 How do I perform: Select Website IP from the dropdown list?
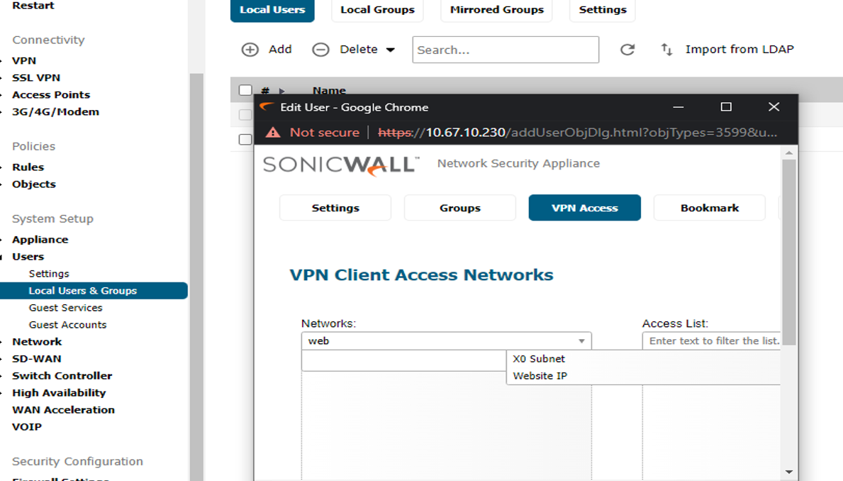[x=540, y=376]
